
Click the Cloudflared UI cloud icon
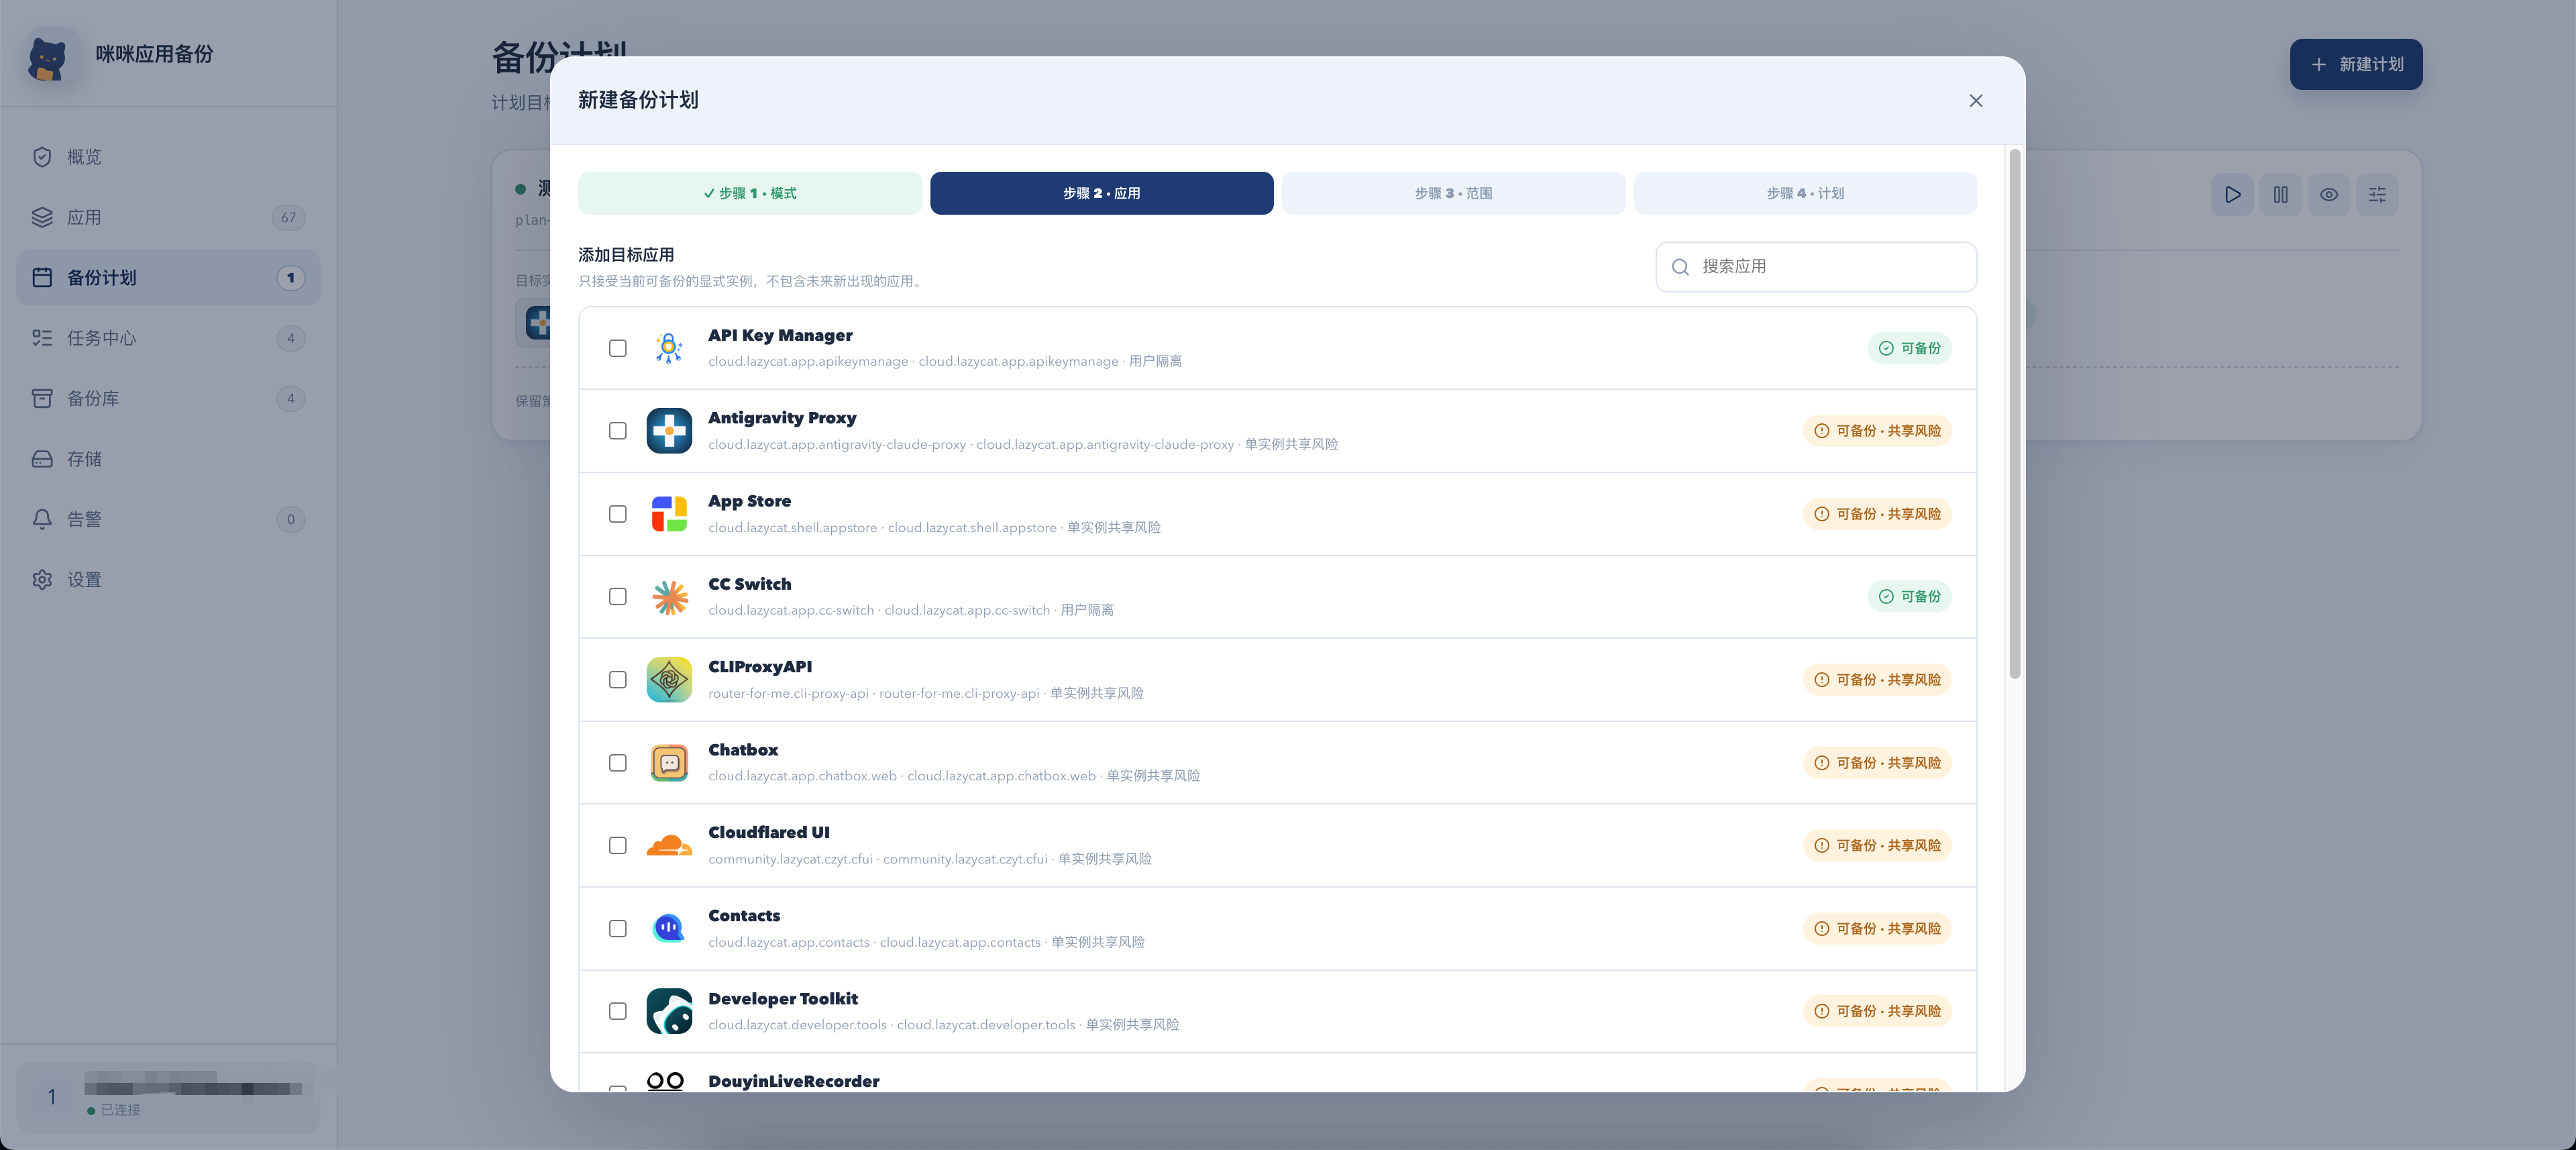click(669, 846)
